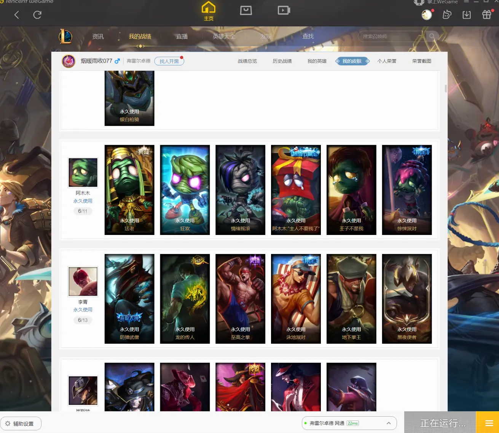The width and height of the screenshot is (499, 433).
Task: Open the video live stream icon
Action: click(x=284, y=10)
